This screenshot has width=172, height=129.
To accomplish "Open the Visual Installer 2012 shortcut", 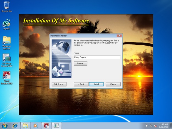I will 7,78.
